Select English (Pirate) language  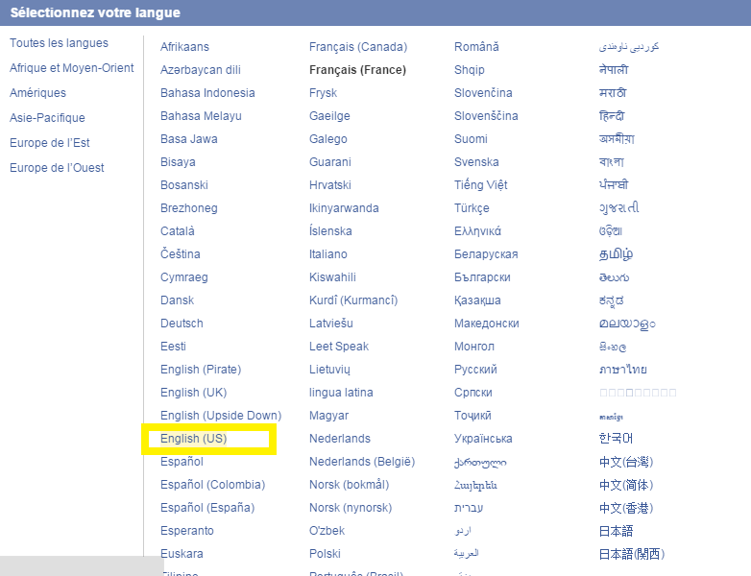(x=201, y=370)
